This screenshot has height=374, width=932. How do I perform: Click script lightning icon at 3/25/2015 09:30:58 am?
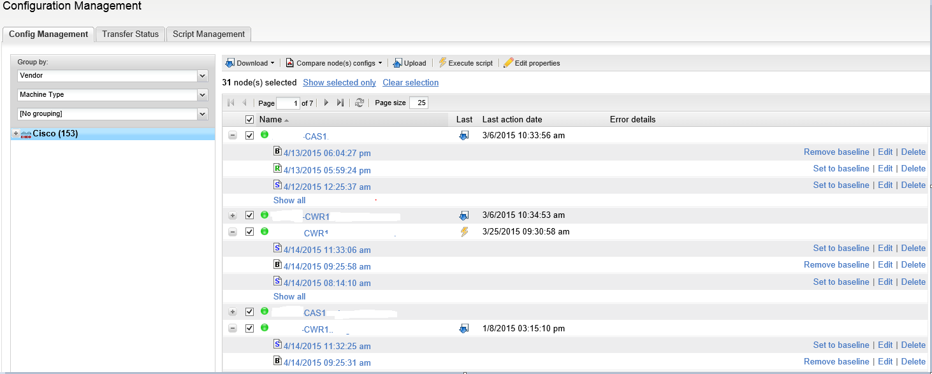pos(464,232)
